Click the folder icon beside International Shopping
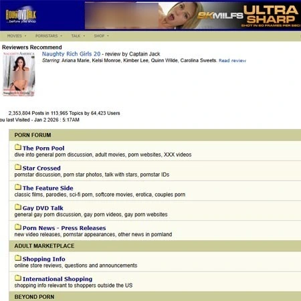Screen dimensions: 301x301 pyautogui.click(x=18, y=278)
